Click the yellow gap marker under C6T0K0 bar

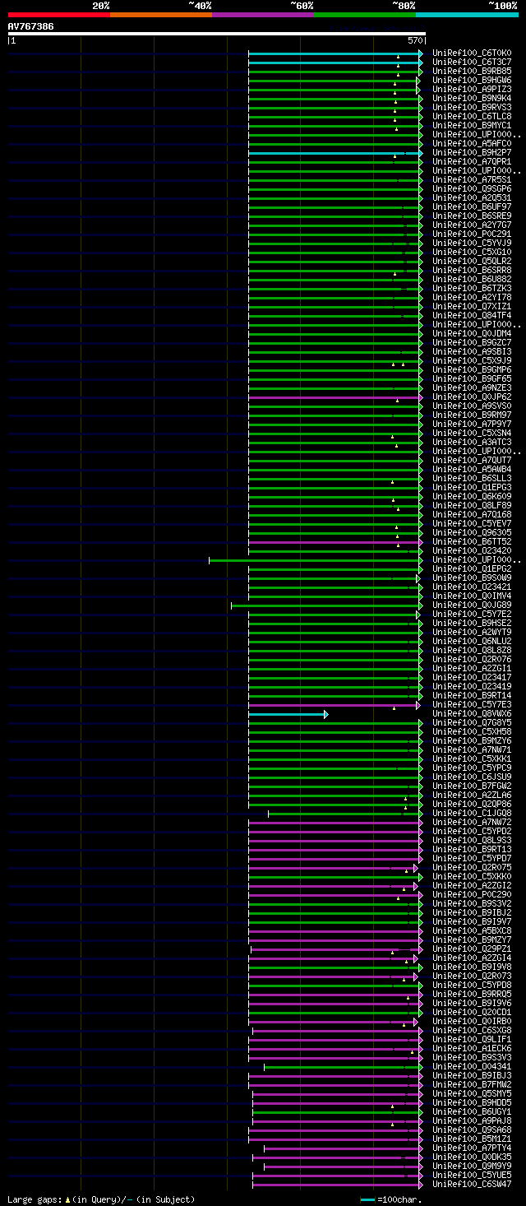pyautogui.click(x=398, y=58)
